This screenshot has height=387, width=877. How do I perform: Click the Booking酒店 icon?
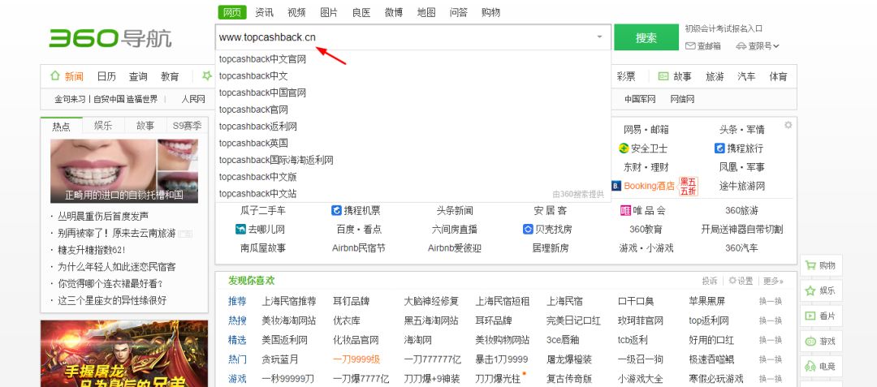click(x=616, y=186)
